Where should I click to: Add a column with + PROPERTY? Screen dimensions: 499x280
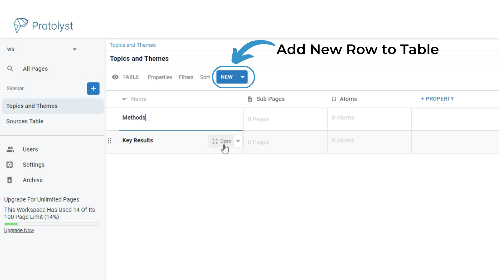[437, 99]
